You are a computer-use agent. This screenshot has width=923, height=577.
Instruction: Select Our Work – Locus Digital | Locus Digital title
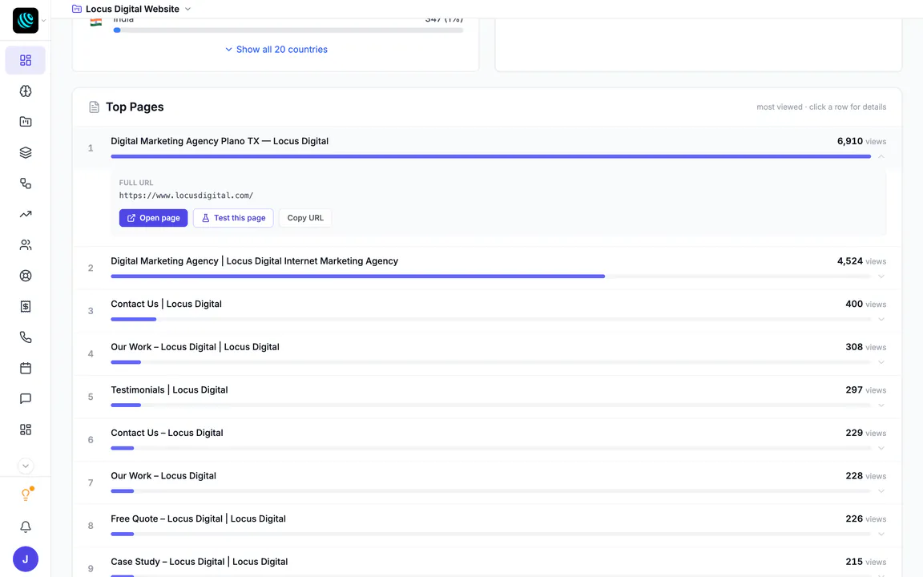[x=195, y=347]
